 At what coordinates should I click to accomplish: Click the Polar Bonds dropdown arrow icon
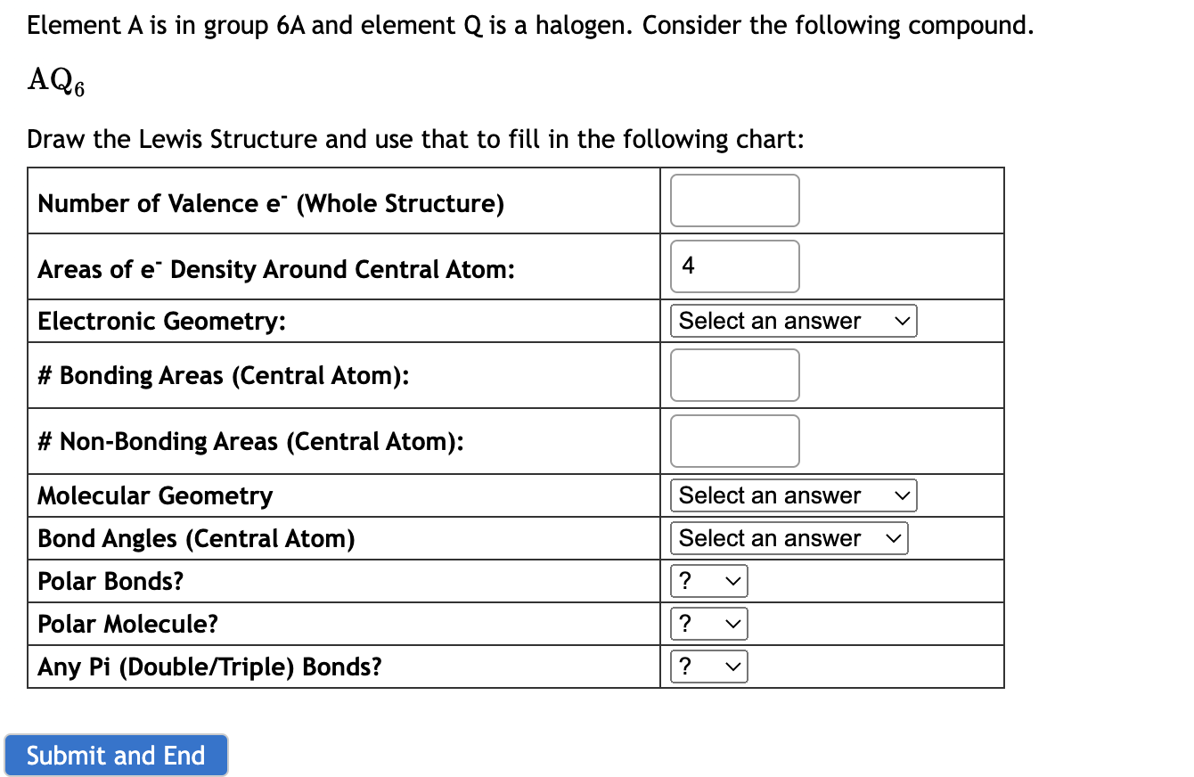click(733, 581)
